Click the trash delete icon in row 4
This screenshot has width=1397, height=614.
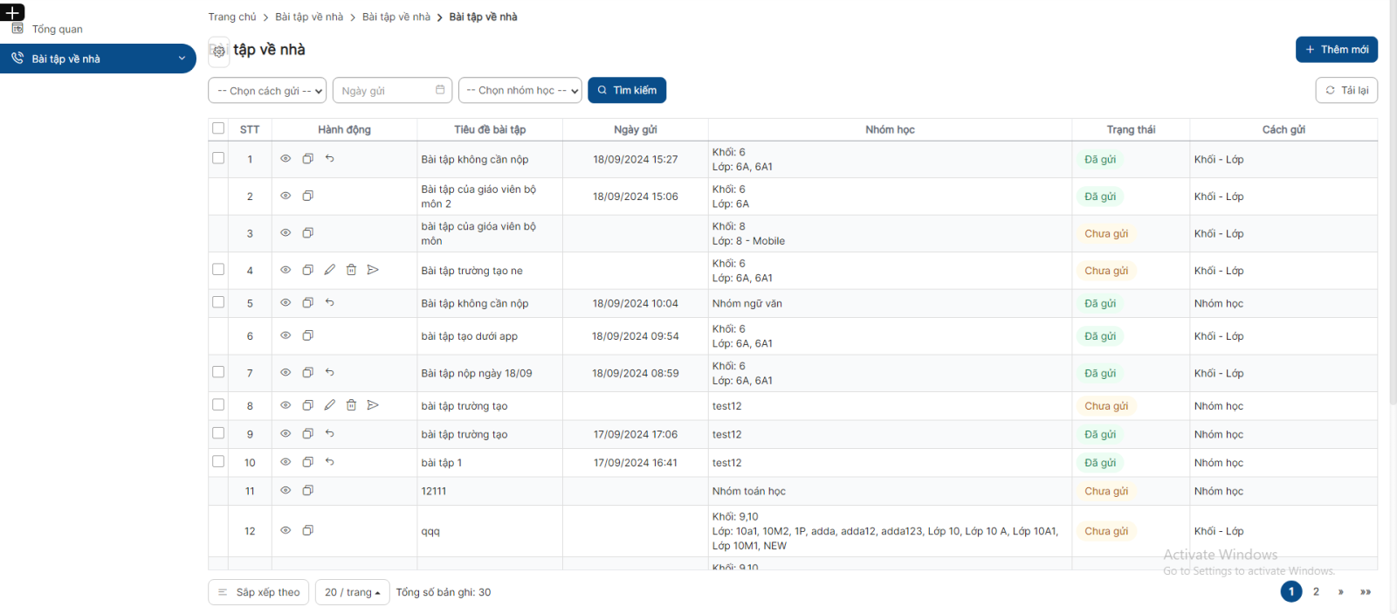(351, 270)
